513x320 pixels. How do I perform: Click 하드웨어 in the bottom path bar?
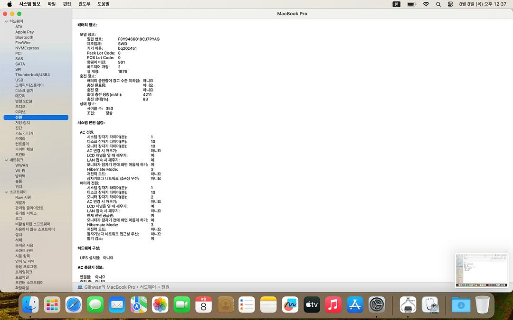click(148, 287)
